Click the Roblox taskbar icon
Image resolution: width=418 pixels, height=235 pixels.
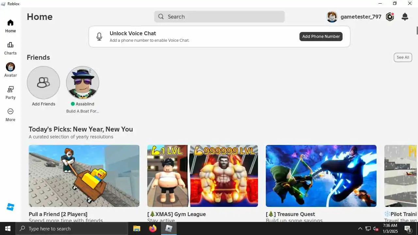click(x=169, y=228)
